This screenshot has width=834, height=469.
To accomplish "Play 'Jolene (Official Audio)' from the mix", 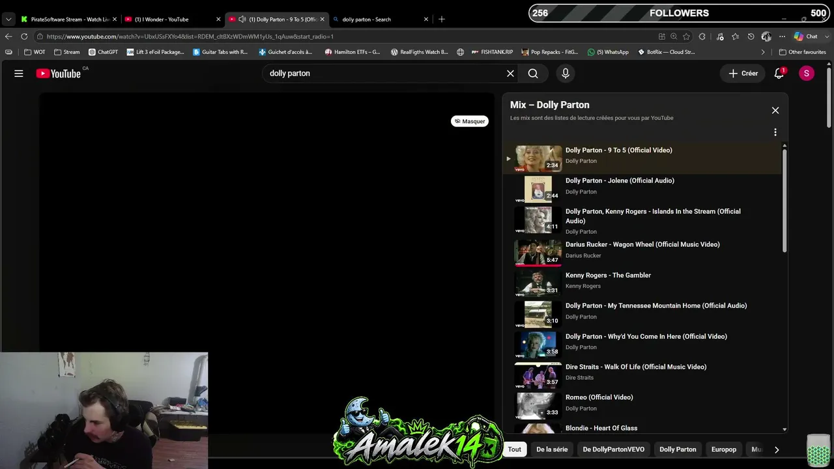I will pos(642,189).
